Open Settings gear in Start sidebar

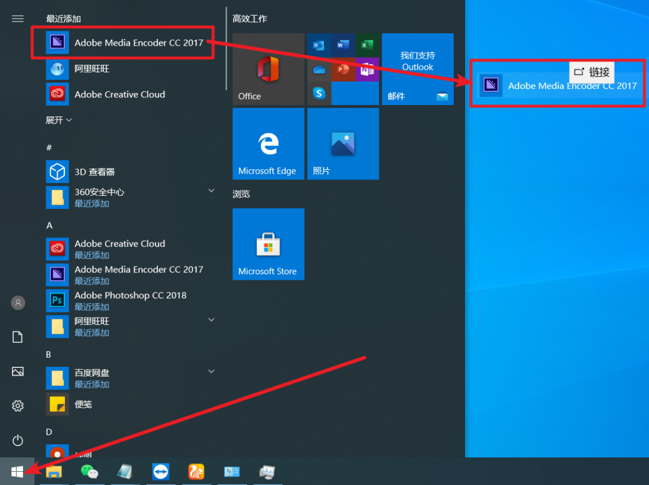coord(17,406)
